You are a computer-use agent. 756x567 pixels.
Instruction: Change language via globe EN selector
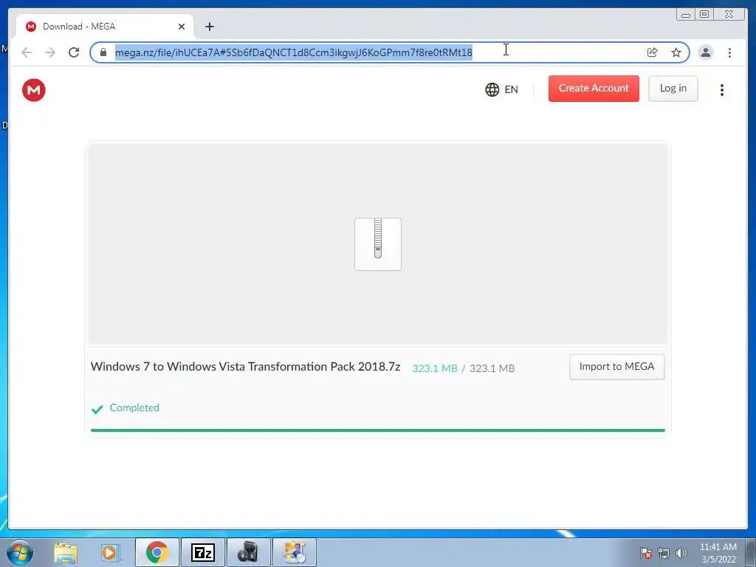[501, 89]
